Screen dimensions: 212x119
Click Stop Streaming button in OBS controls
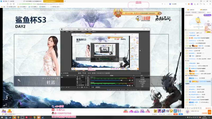click(142, 77)
